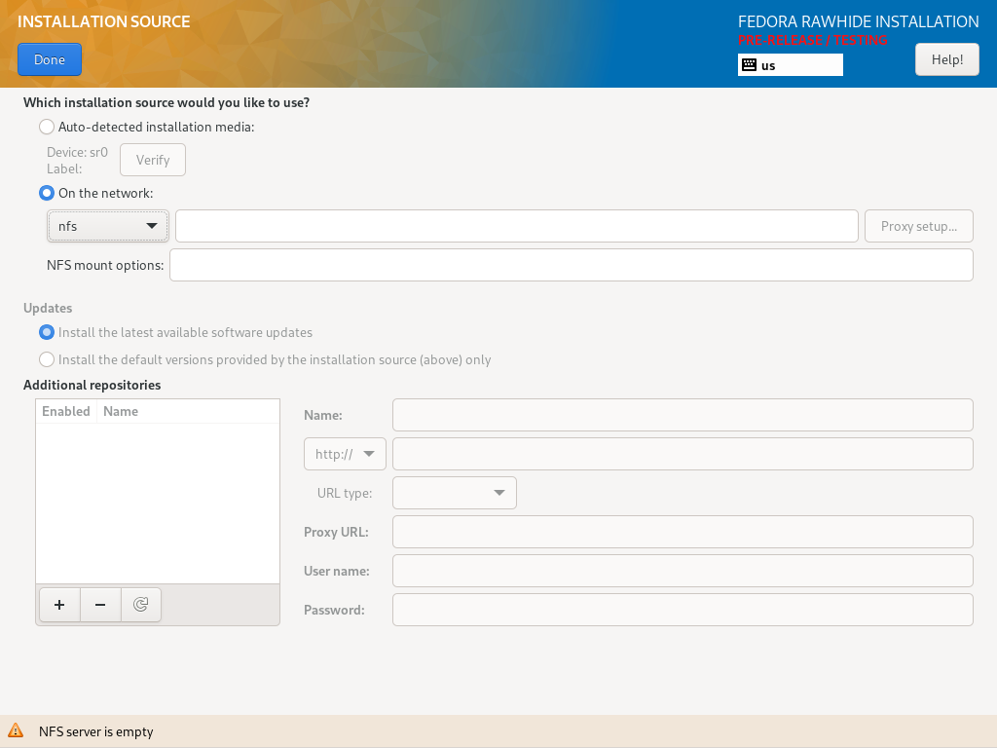Image resolution: width=997 pixels, height=748 pixels.
Task: Click the repository URL input field
Action: 683,454
